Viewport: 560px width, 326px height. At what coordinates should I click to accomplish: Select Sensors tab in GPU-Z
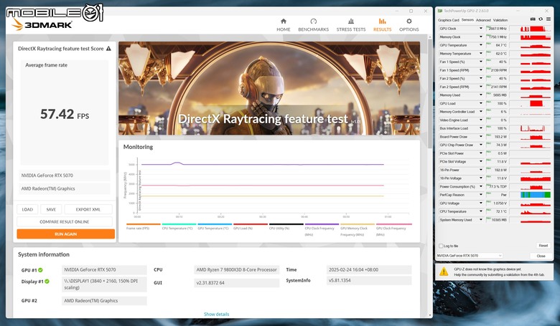[x=467, y=20]
